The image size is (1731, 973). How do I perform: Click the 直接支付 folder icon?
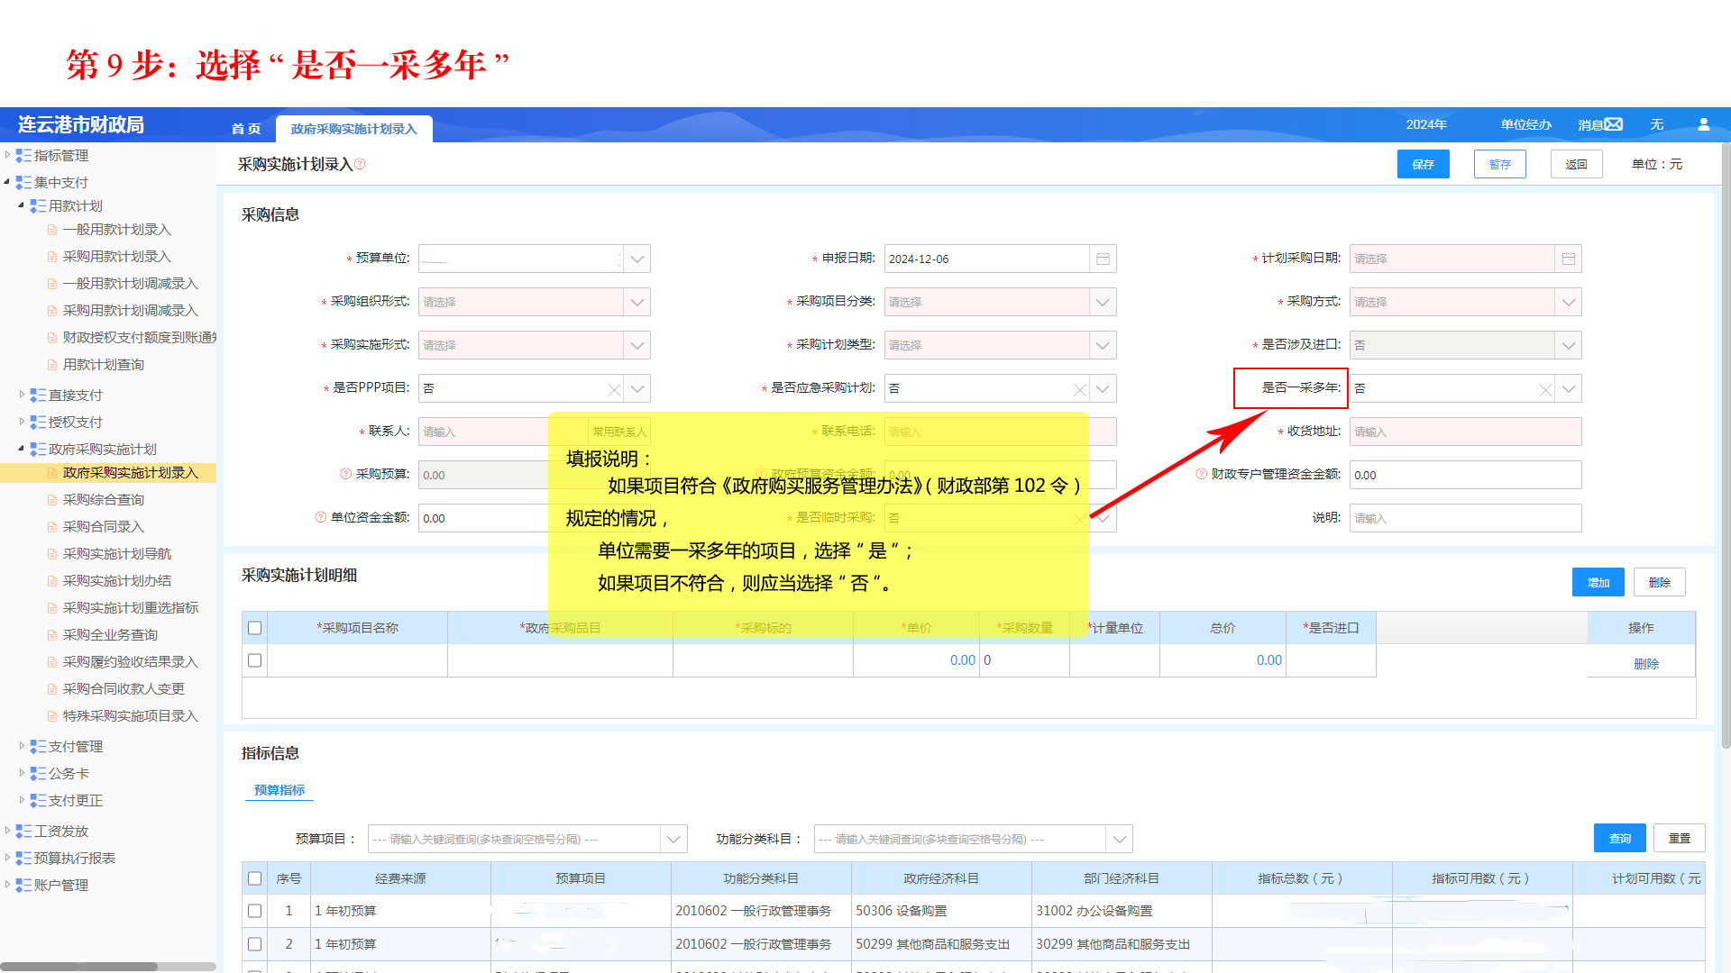pos(38,396)
